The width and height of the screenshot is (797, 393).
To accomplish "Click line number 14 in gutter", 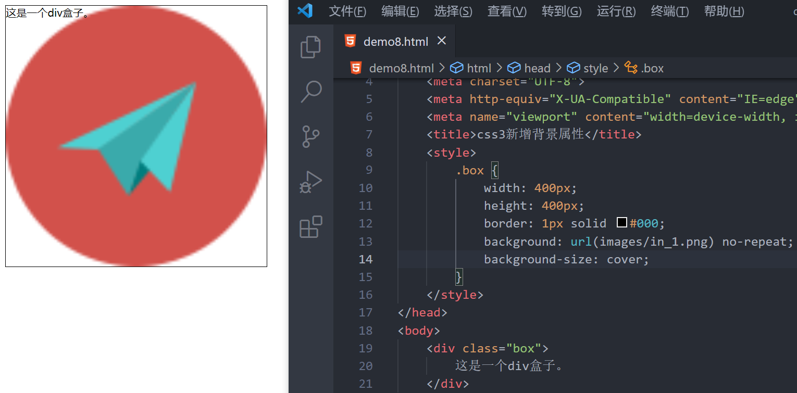I will point(366,259).
